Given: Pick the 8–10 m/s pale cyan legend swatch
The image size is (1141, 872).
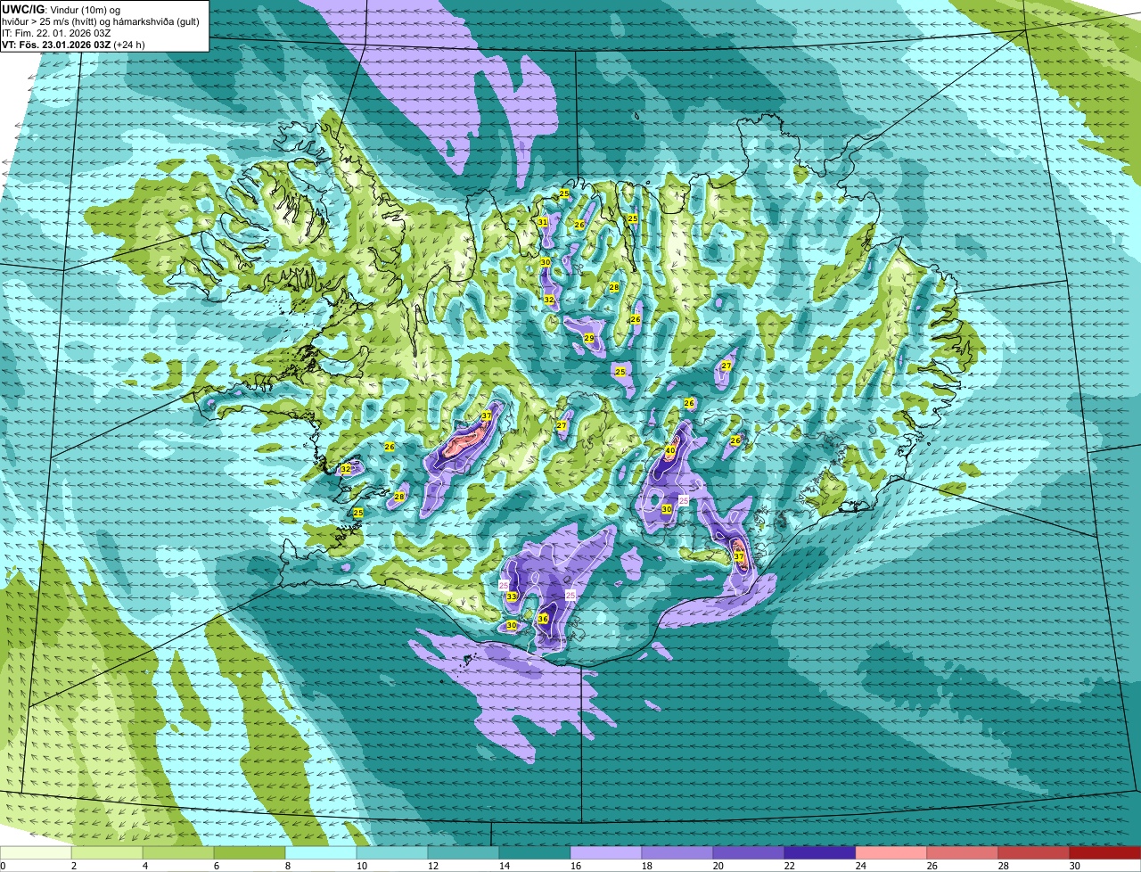Looking at the screenshot, I should click(x=321, y=853).
